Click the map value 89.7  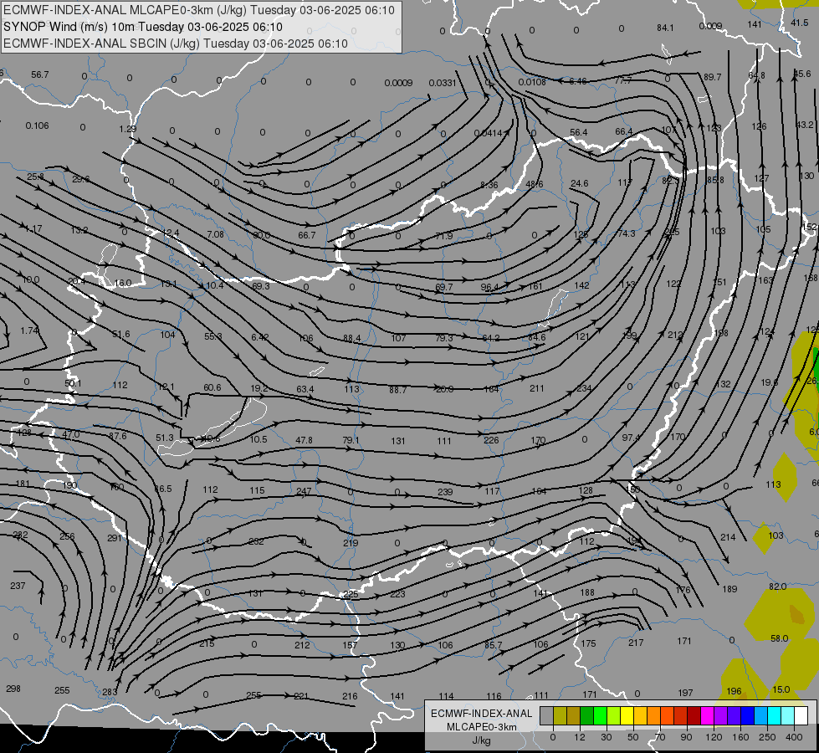tap(713, 77)
